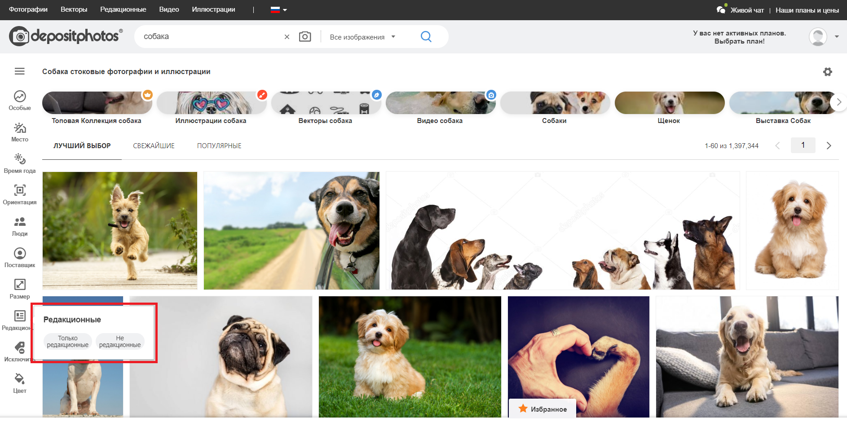Open the settings gear icon
The image size is (847, 422).
[828, 72]
